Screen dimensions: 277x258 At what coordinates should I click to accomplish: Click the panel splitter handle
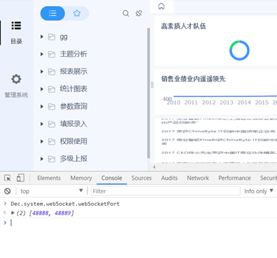point(152,85)
